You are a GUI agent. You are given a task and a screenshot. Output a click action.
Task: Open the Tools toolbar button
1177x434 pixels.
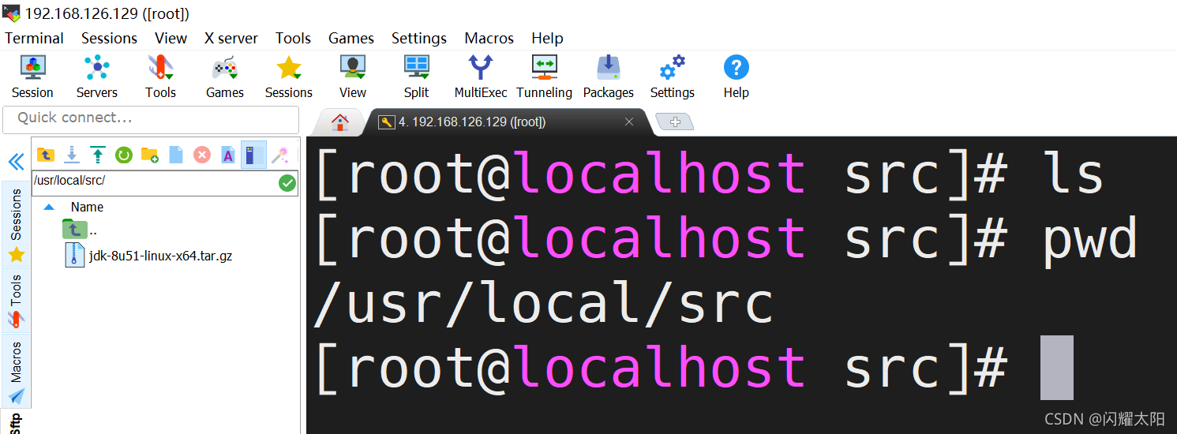160,77
